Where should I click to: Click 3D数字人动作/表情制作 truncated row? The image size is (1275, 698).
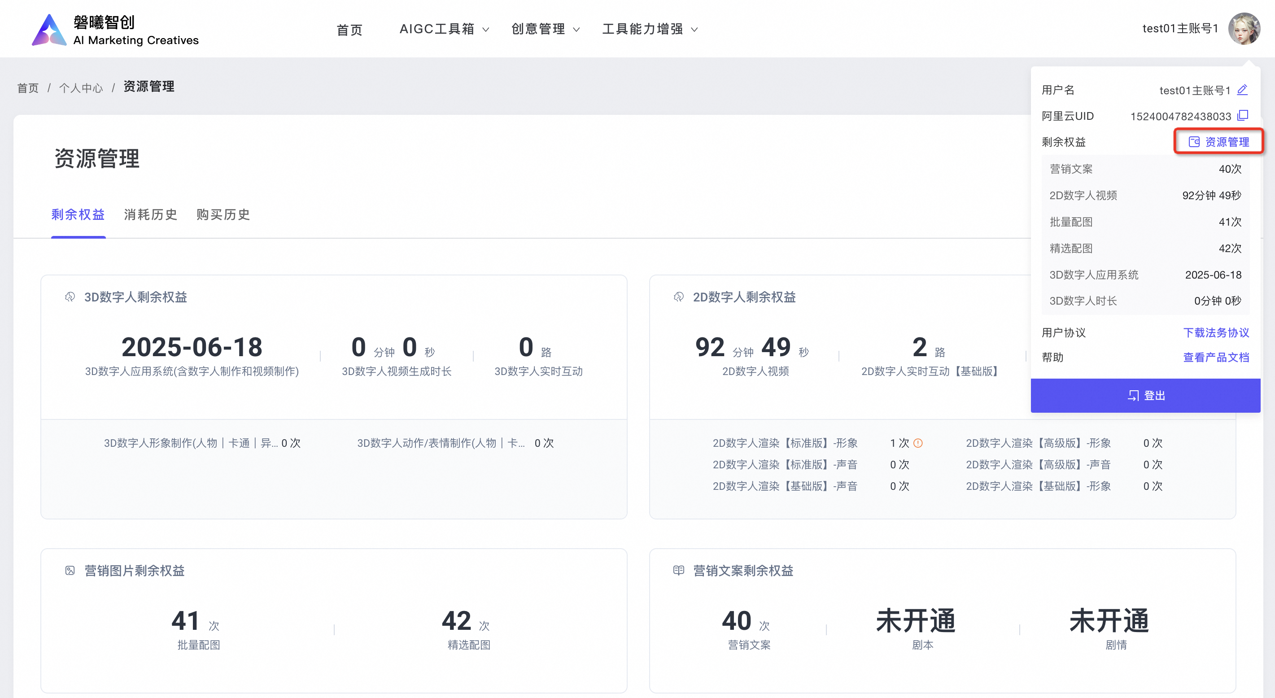click(x=455, y=443)
